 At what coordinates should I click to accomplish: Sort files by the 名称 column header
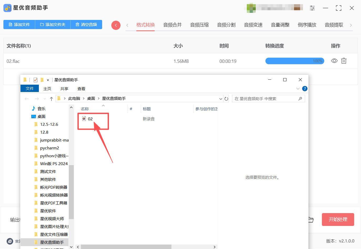85,109
